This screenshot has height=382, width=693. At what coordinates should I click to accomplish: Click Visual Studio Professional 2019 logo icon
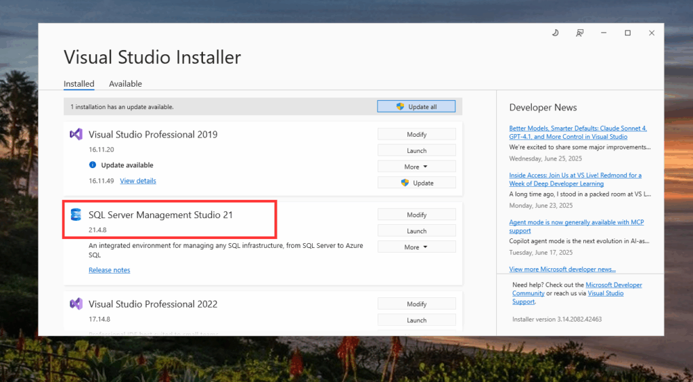(x=76, y=134)
